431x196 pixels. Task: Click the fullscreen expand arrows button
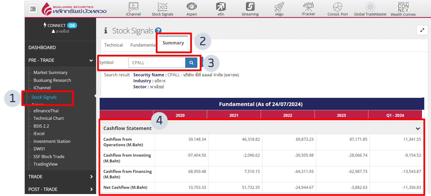(x=422, y=30)
